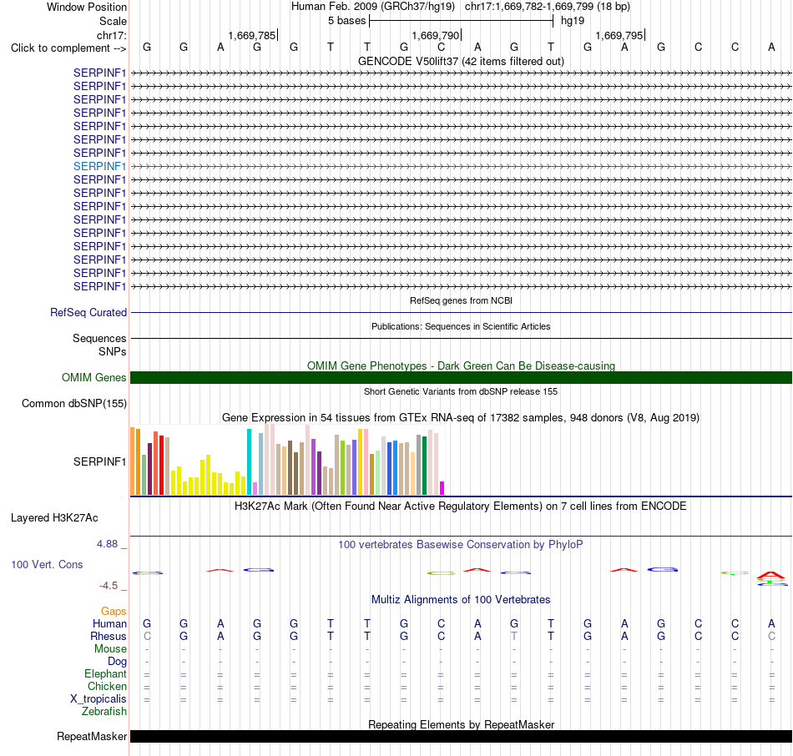Click the short bright magenta final GTEx bar
Screen dimensions: 793x756
442,488
